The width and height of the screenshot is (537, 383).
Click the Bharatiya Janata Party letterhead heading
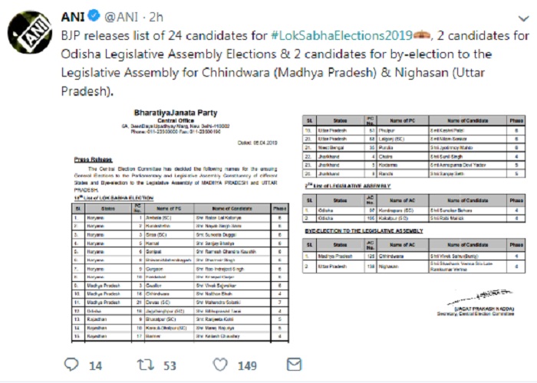click(176, 113)
